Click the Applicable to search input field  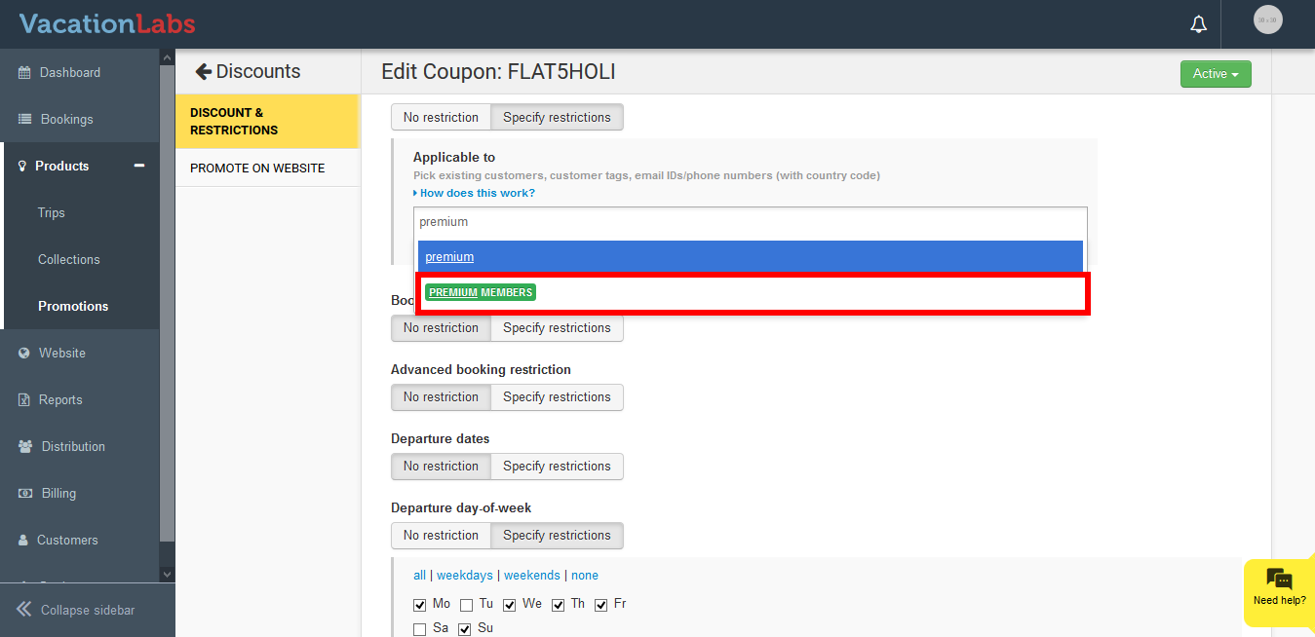point(750,222)
